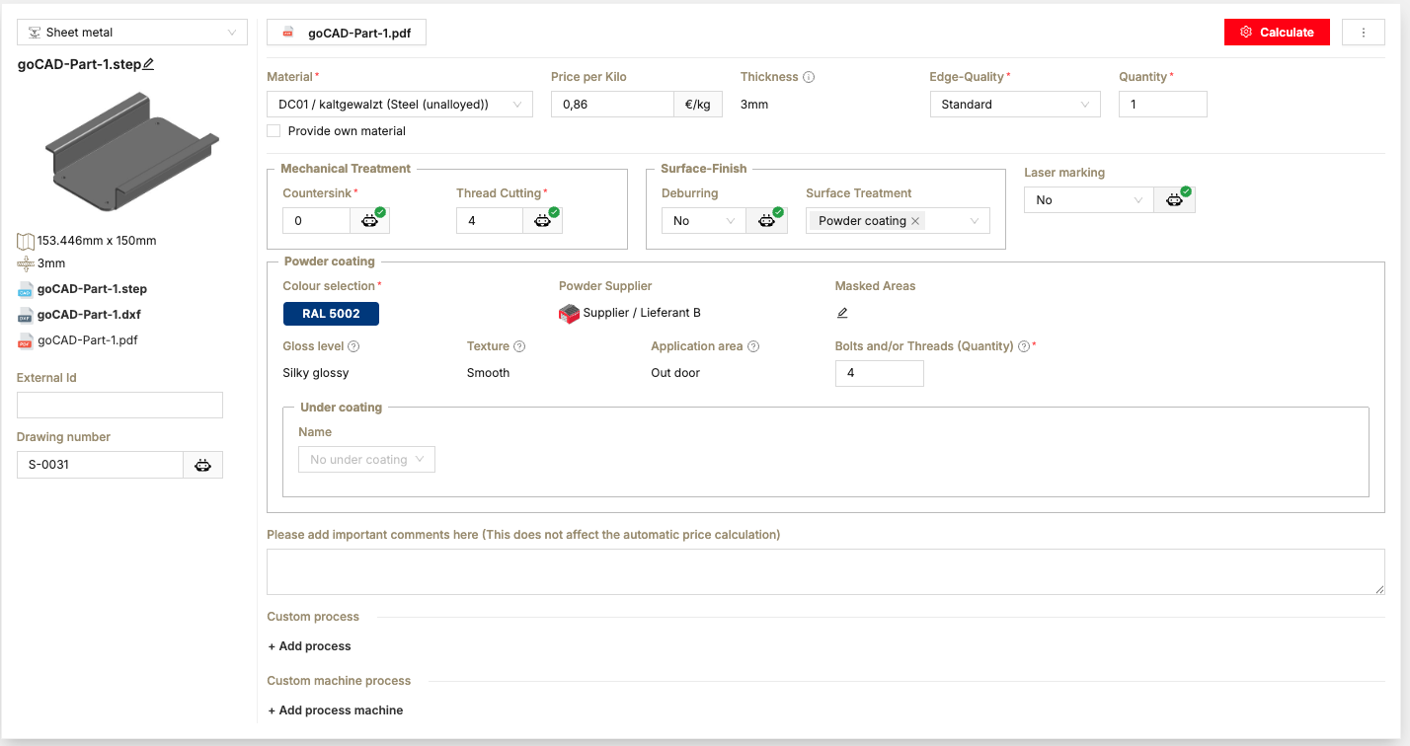This screenshot has width=1410, height=746.
Task: Click the PDF file icon in left file list
Action: pyautogui.click(x=26, y=341)
